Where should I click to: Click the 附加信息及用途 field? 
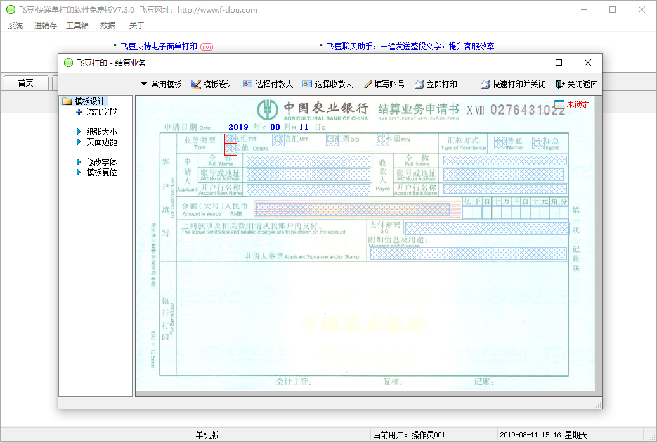point(469,254)
